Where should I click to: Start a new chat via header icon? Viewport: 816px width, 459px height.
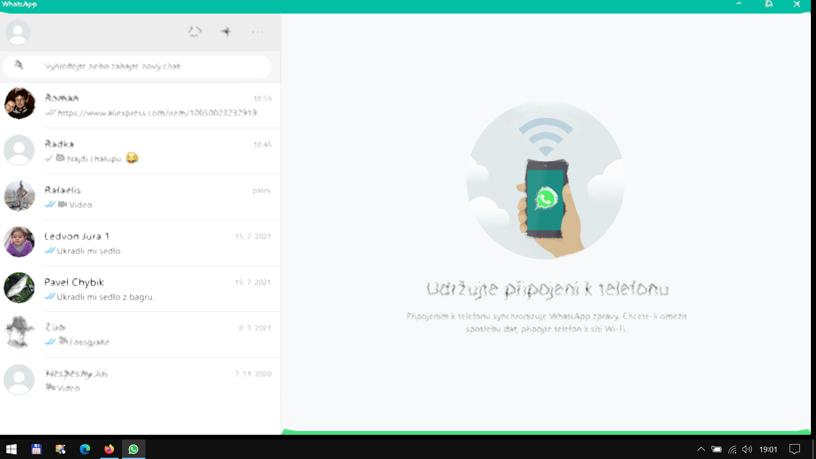pyautogui.click(x=226, y=32)
